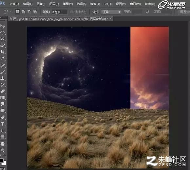Select the Polygonal Lasso tool
Image resolution: width=190 pixels, height=170 pixels.
(x=2, y=39)
